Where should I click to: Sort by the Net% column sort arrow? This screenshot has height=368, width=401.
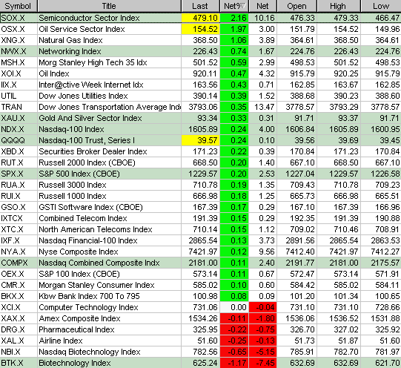(x=243, y=6)
